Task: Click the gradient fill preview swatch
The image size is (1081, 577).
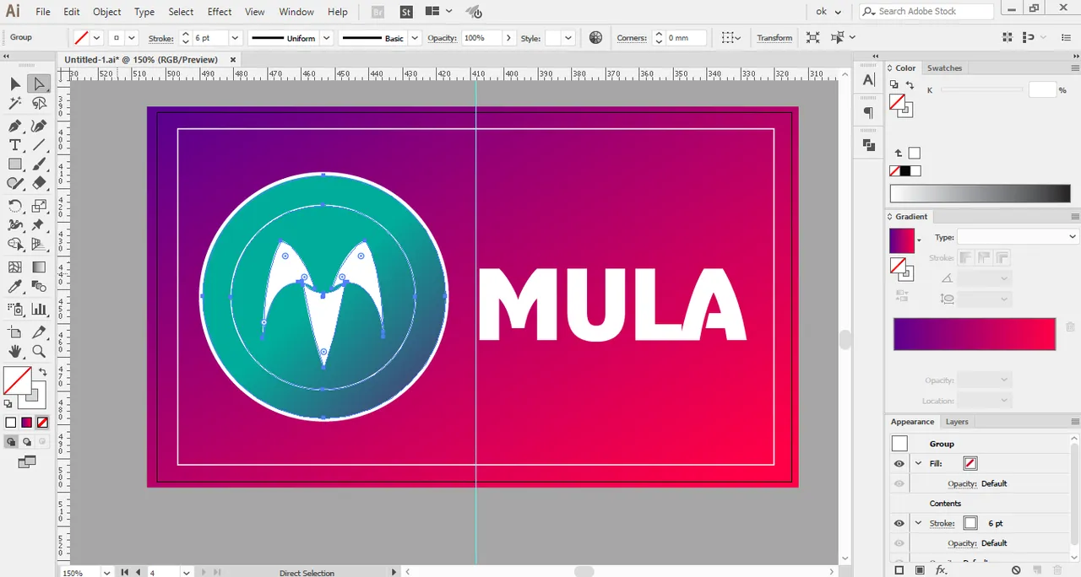Action: point(901,240)
